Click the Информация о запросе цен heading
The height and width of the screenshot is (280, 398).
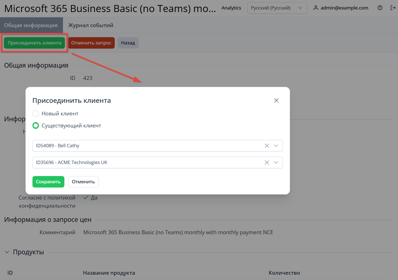[x=48, y=220]
